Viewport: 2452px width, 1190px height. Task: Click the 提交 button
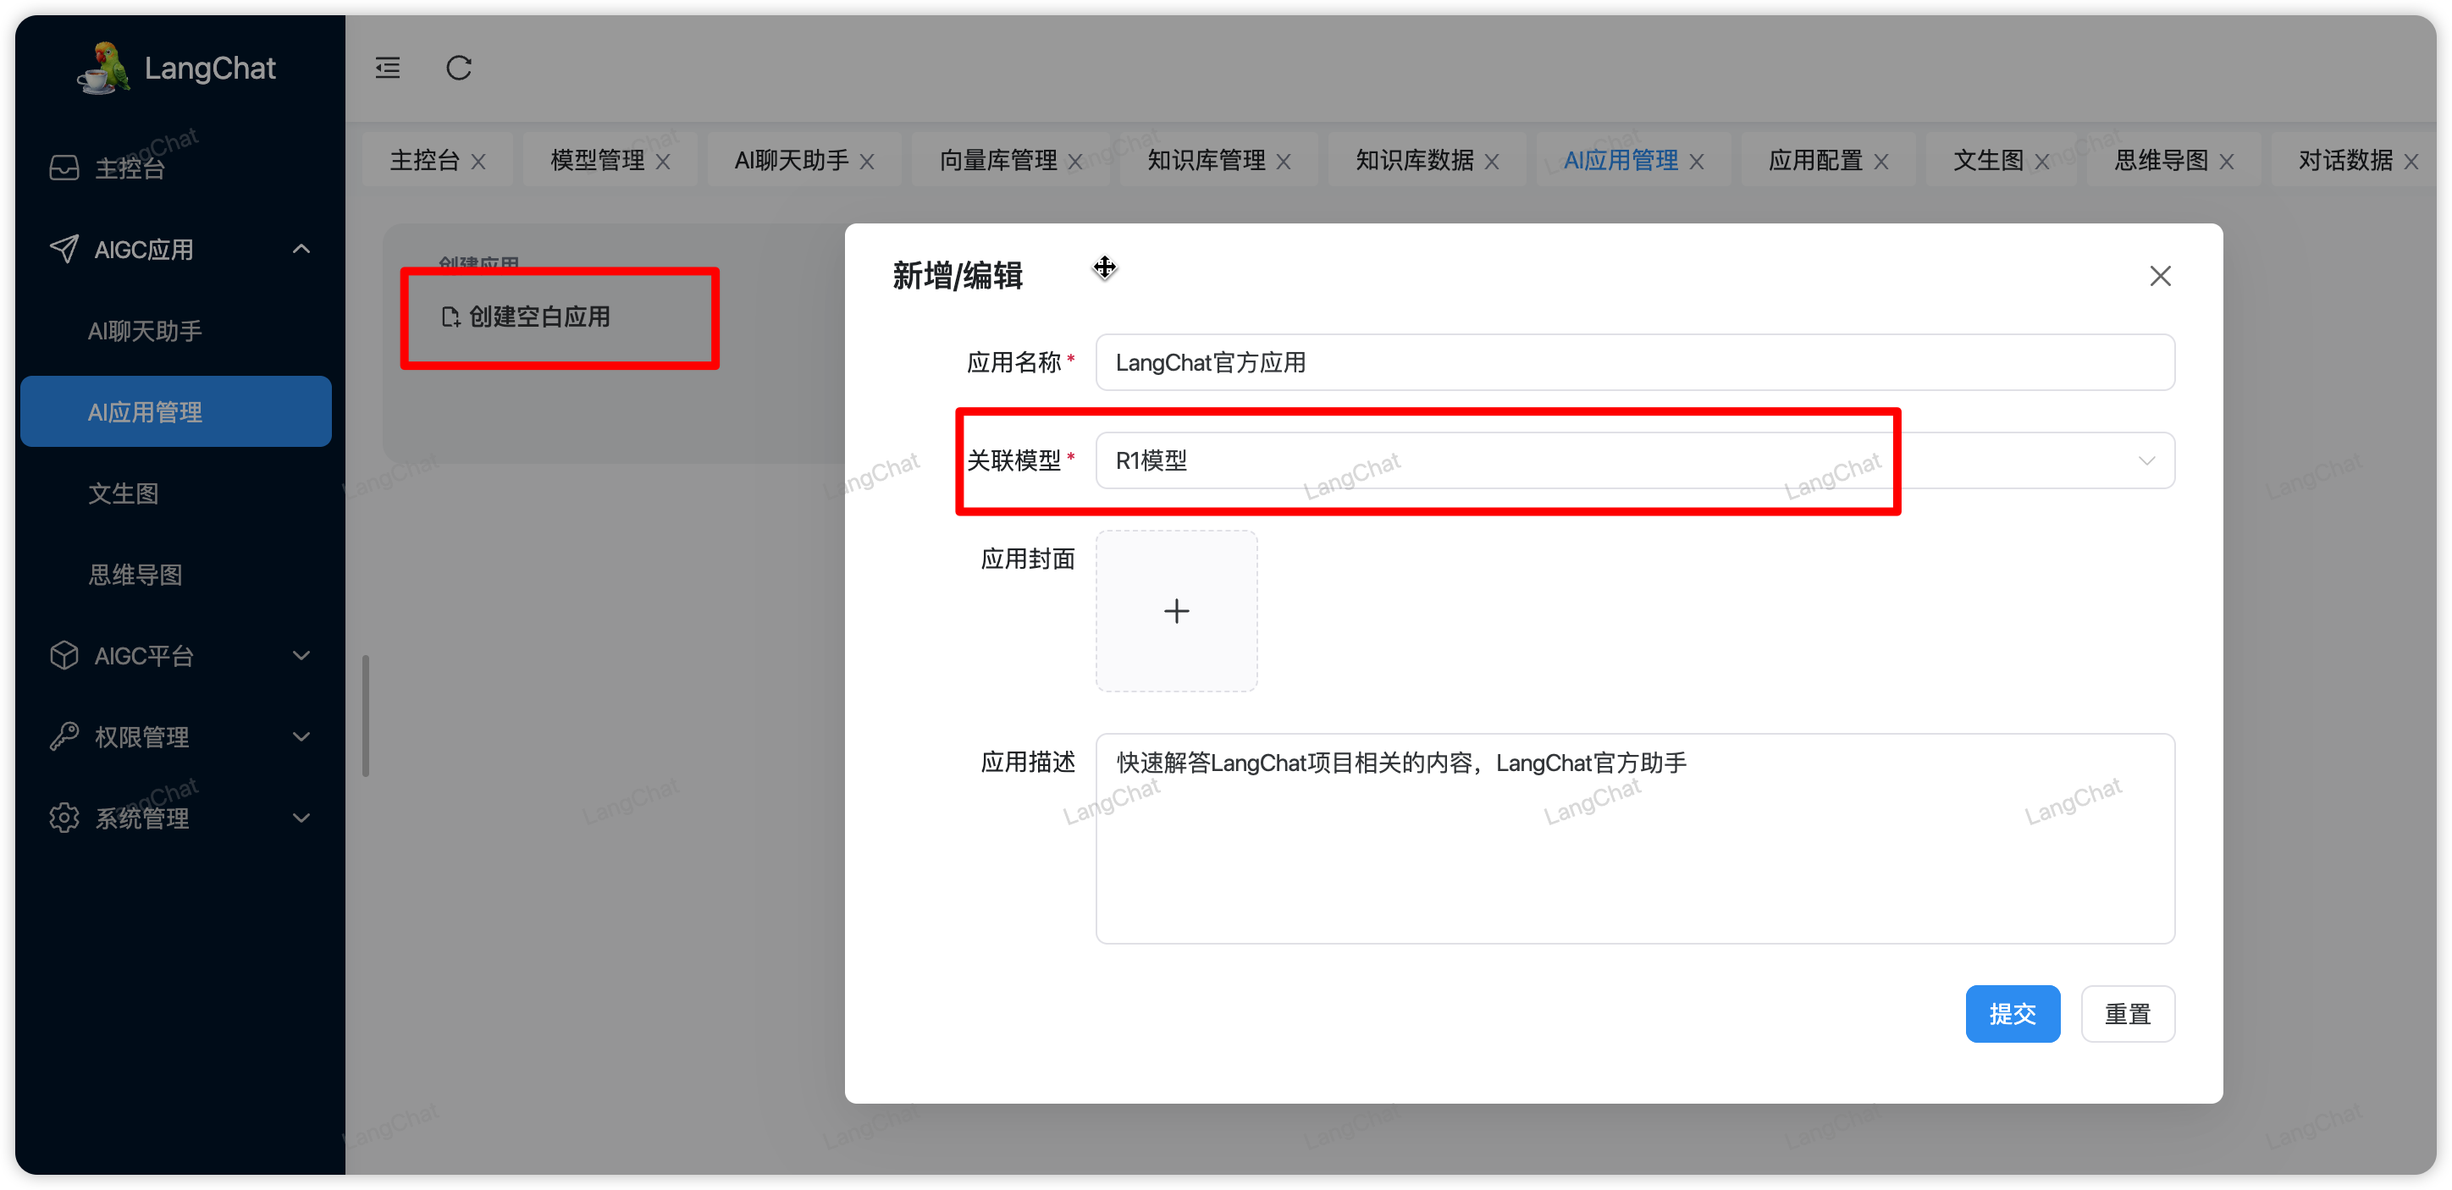[x=2013, y=1014]
